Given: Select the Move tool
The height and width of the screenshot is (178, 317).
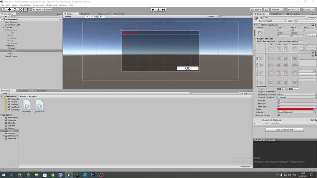Looking at the screenshot, I should [9, 10].
